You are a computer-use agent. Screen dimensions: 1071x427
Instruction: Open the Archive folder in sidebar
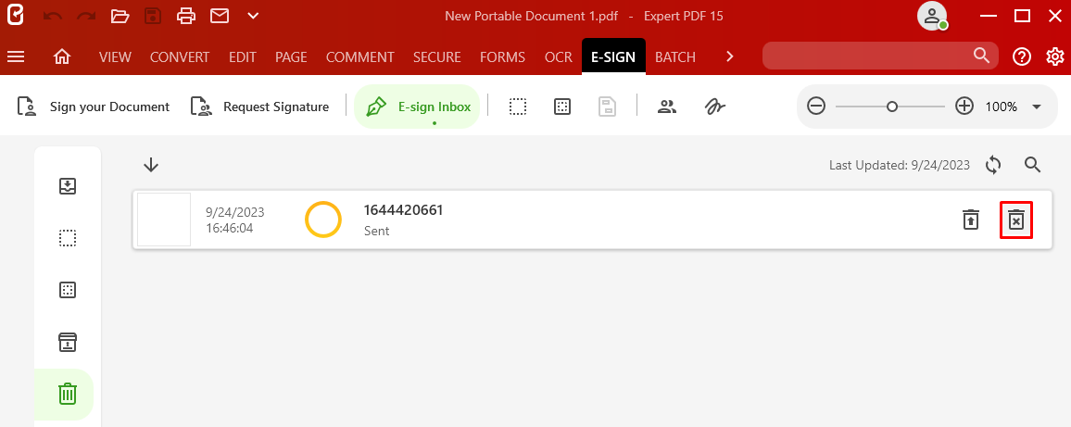point(67,342)
